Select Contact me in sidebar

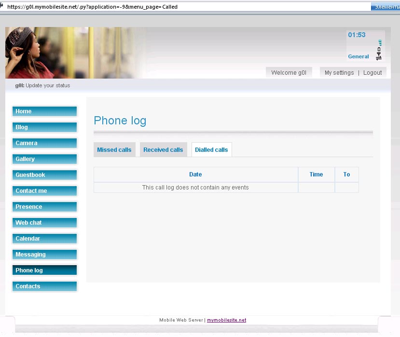(44, 191)
